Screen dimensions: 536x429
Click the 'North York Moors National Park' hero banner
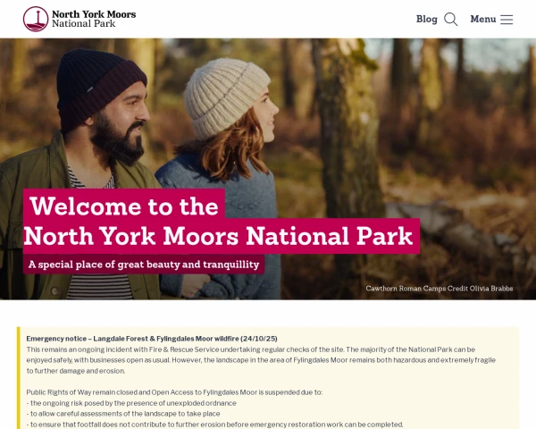(x=222, y=236)
